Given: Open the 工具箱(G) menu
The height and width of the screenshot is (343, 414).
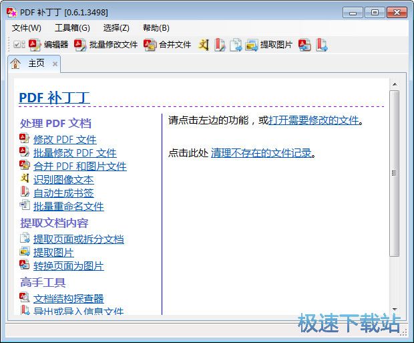Looking at the screenshot, I should [x=72, y=28].
